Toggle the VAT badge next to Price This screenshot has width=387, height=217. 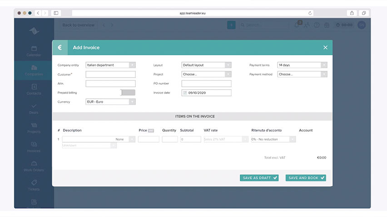point(151,130)
